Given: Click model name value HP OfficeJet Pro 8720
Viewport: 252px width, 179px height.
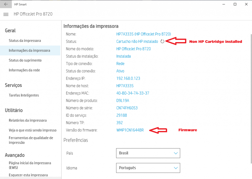Looking at the screenshot, I should click(134, 49).
